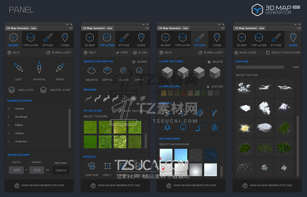
Task: Open Help in the first panel
Action: coord(13,53)
